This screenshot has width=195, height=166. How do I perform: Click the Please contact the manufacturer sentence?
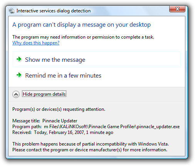click(x=90, y=150)
